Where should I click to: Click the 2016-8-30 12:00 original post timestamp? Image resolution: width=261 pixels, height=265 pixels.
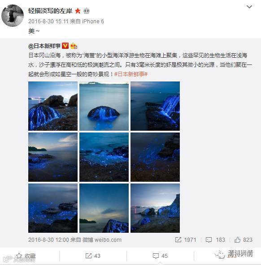pos(48,239)
